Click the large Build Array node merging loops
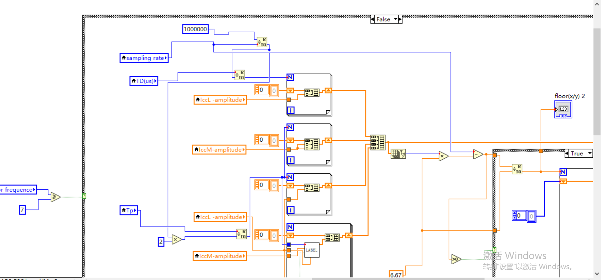Screen dimensions: 601x280 tap(378, 142)
